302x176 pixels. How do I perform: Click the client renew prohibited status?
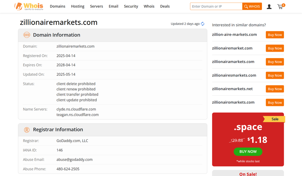(x=76, y=89)
